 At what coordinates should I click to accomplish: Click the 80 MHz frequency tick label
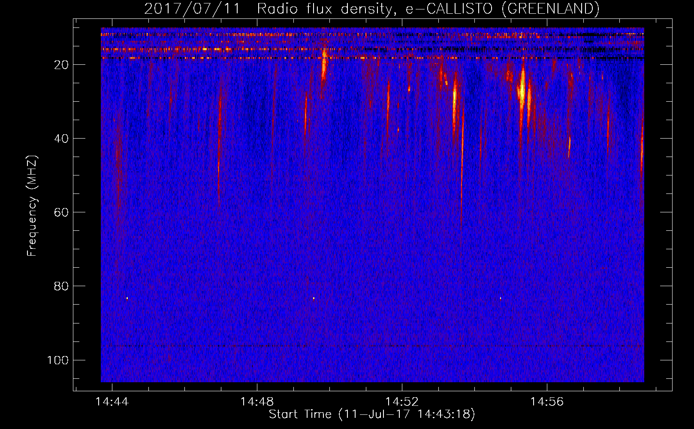(61, 286)
